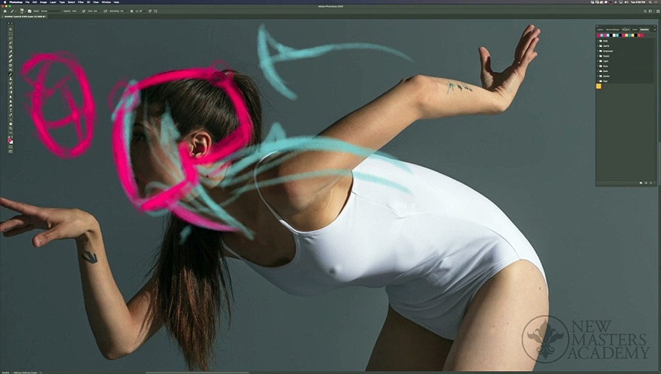Open the Brush tool preset picker

point(13,11)
